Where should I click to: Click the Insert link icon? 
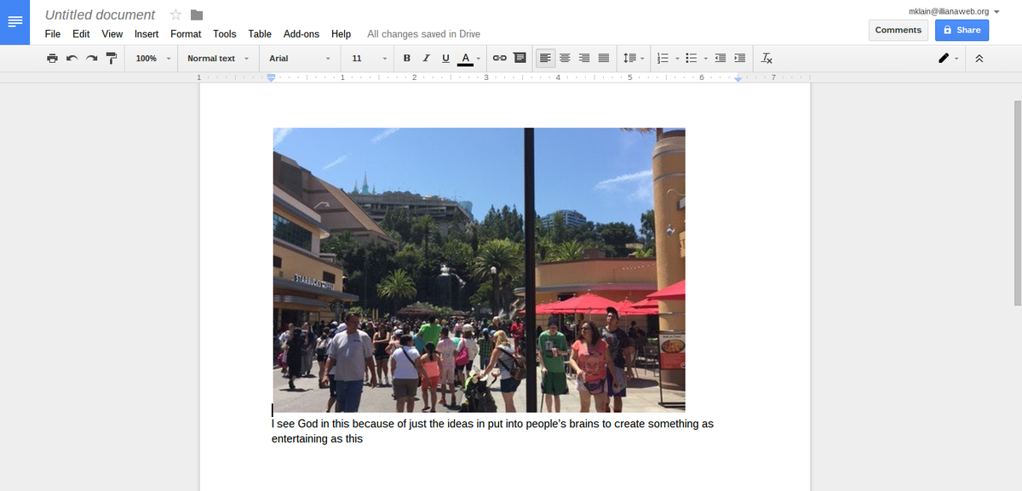[x=501, y=58]
